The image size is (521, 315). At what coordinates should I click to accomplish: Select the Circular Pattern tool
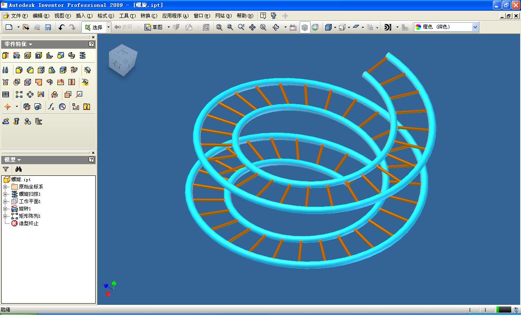click(30, 94)
